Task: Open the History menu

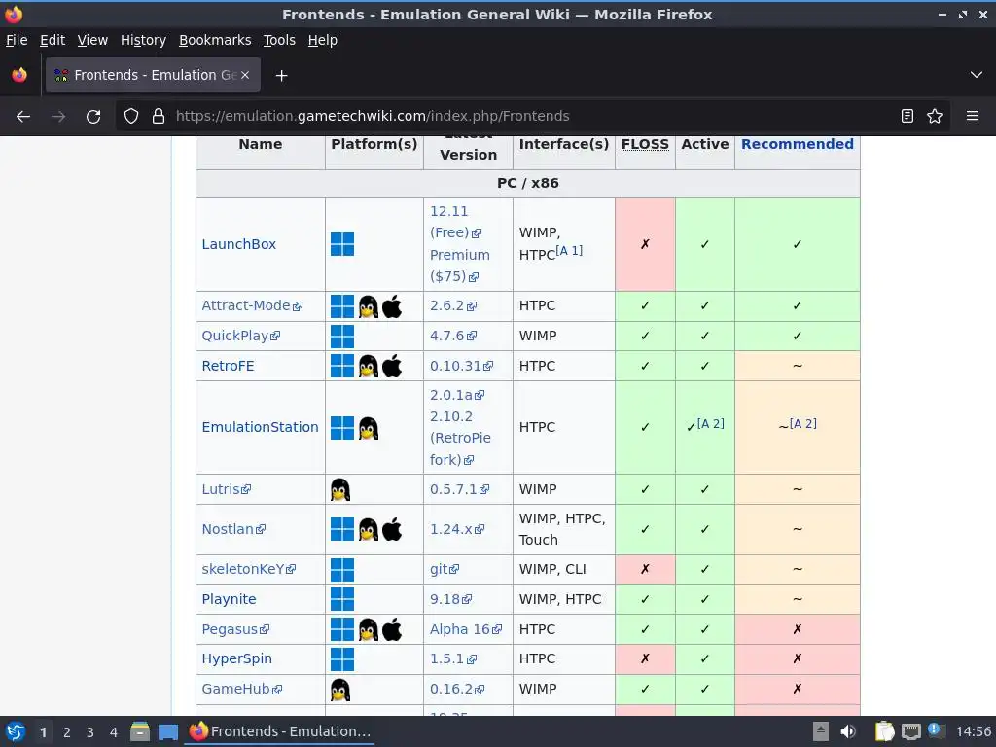Action: coord(143,40)
